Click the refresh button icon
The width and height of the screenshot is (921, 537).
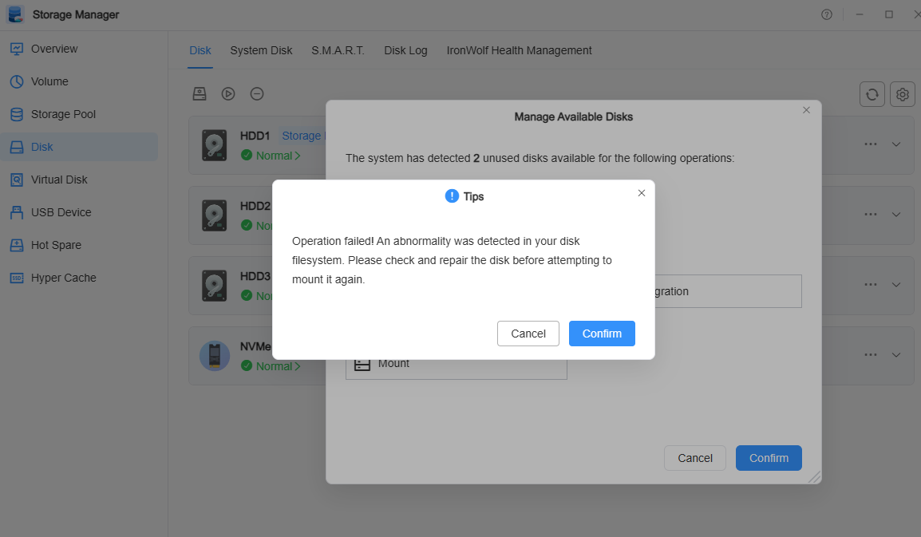872,94
